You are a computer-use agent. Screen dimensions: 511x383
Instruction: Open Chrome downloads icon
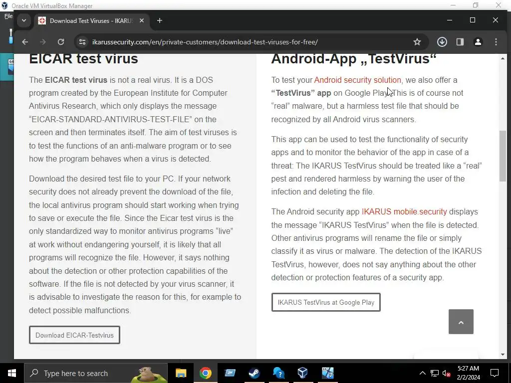click(x=442, y=42)
